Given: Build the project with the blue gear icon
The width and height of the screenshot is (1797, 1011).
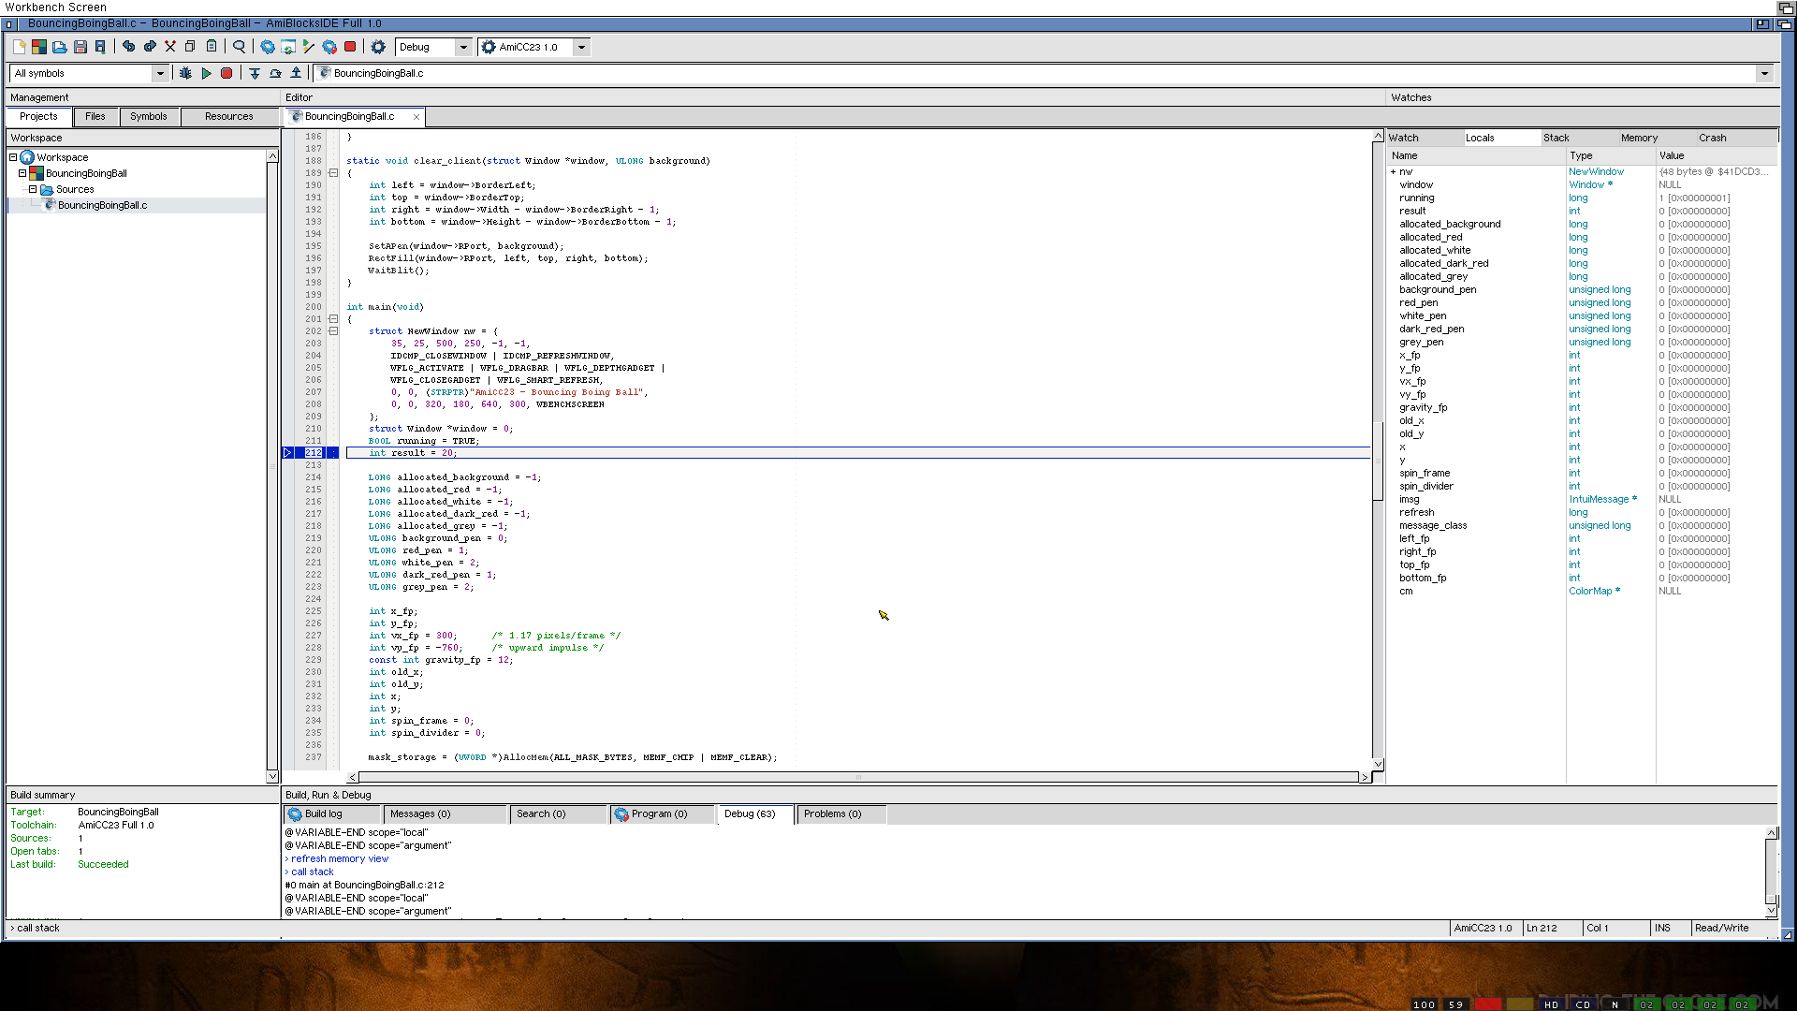Looking at the screenshot, I should pos(268,47).
